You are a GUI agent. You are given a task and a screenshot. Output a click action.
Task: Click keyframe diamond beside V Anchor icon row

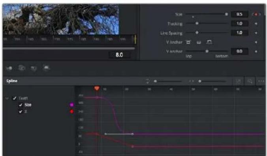click(x=256, y=42)
